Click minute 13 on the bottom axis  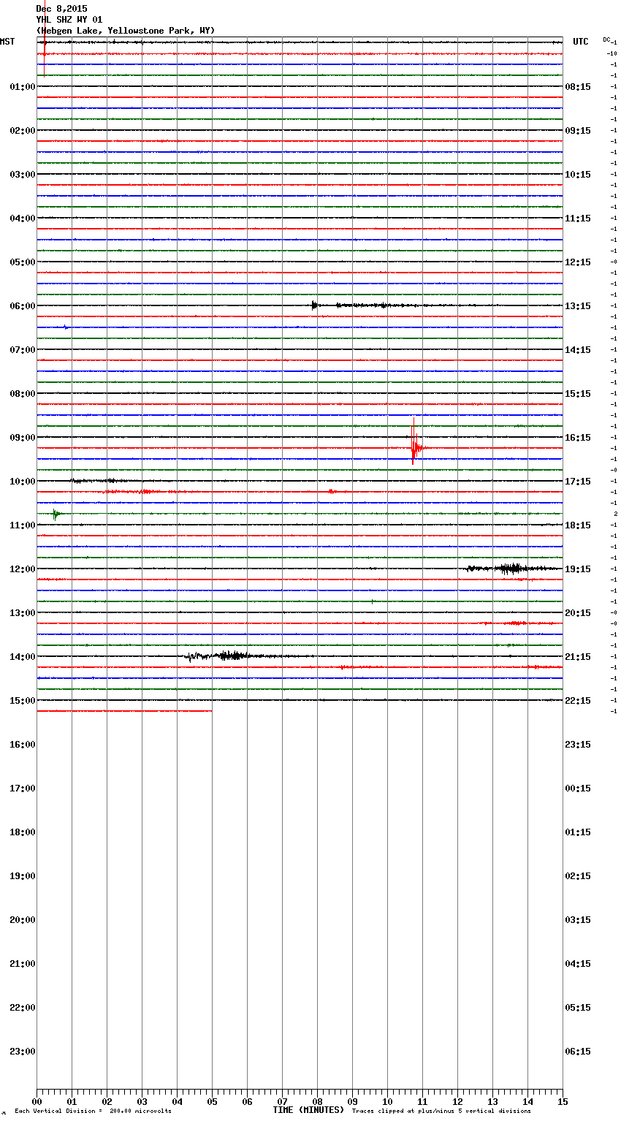click(x=492, y=1101)
